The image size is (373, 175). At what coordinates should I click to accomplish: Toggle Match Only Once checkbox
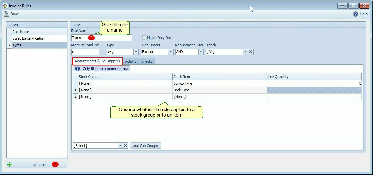pyautogui.click(x=144, y=38)
